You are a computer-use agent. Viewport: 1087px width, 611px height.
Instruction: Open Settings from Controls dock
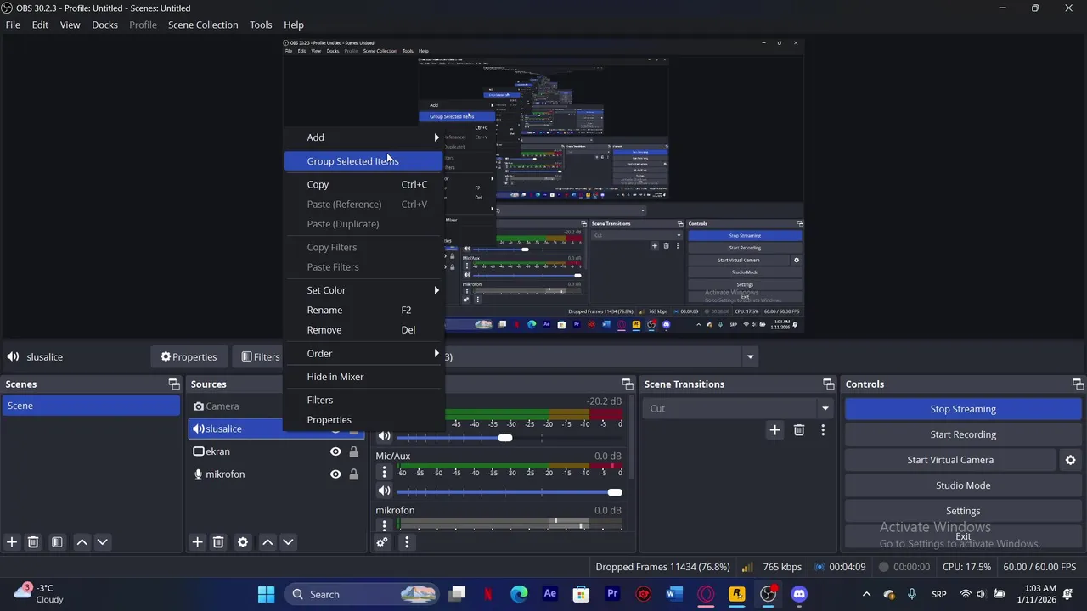pyautogui.click(x=963, y=511)
